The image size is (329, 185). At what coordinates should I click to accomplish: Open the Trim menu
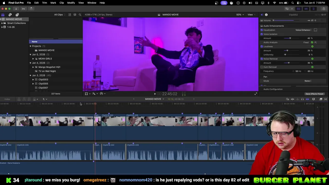[x=44, y=3]
